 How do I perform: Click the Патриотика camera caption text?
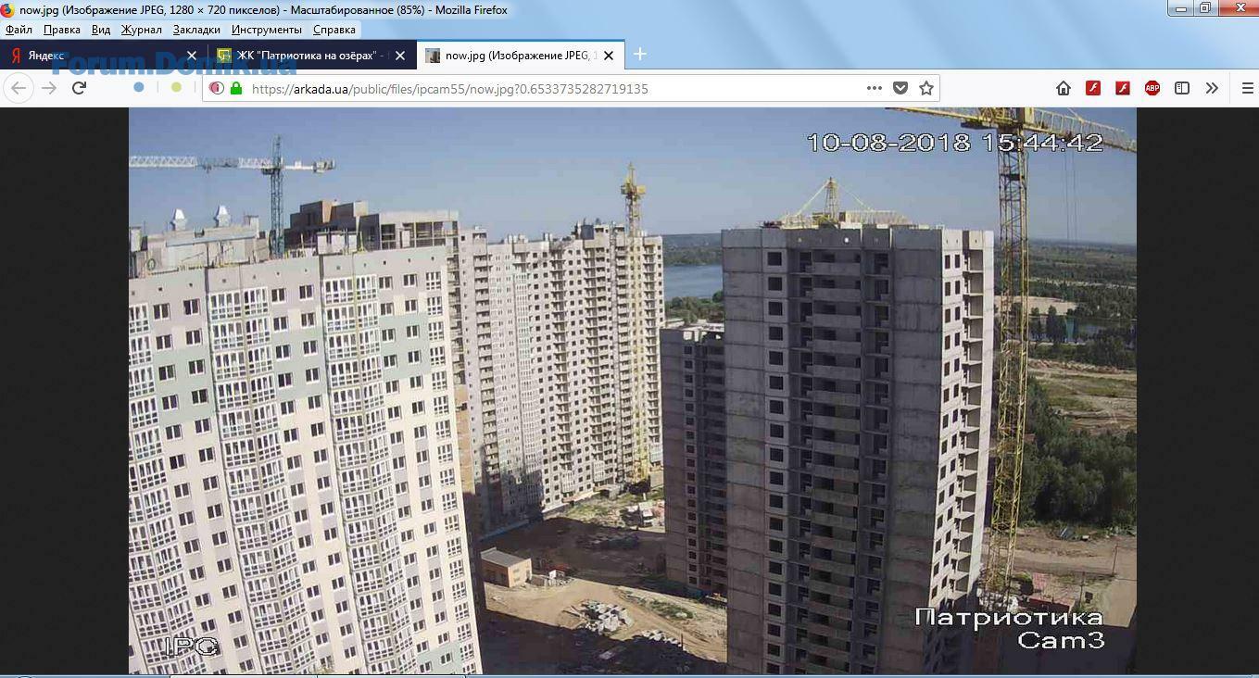(x=1009, y=617)
